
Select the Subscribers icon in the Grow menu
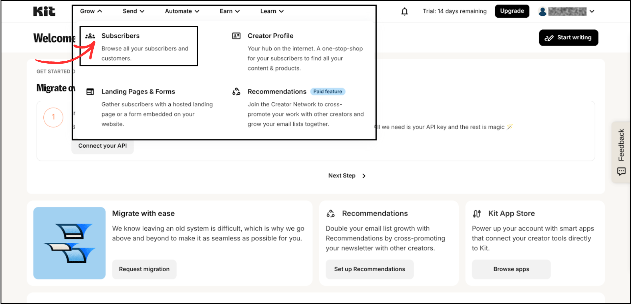pos(90,36)
